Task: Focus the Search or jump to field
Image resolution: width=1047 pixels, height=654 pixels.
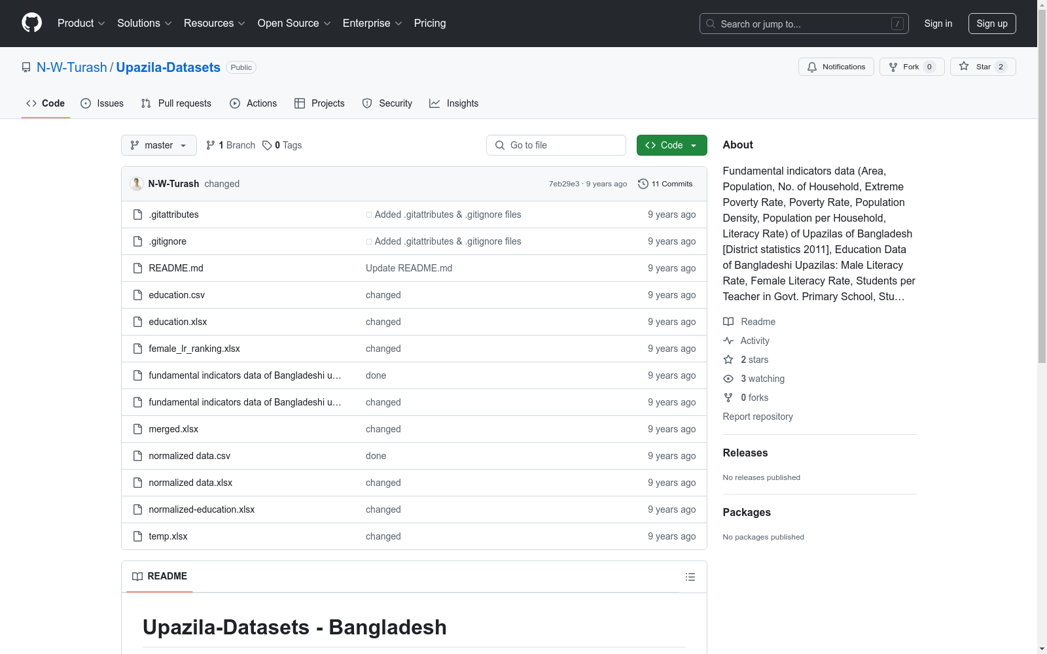Action: tap(804, 24)
